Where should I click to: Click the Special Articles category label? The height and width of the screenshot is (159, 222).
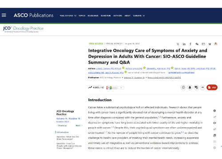click(114, 44)
